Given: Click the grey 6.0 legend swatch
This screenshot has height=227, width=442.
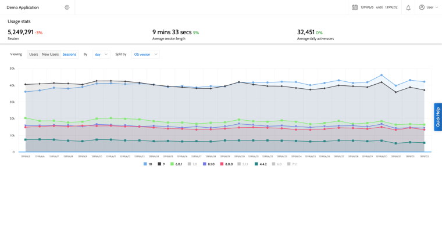Looking at the screenshot, I should (275, 164).
